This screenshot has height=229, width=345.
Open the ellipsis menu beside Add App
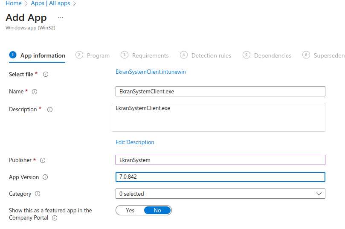61,17
